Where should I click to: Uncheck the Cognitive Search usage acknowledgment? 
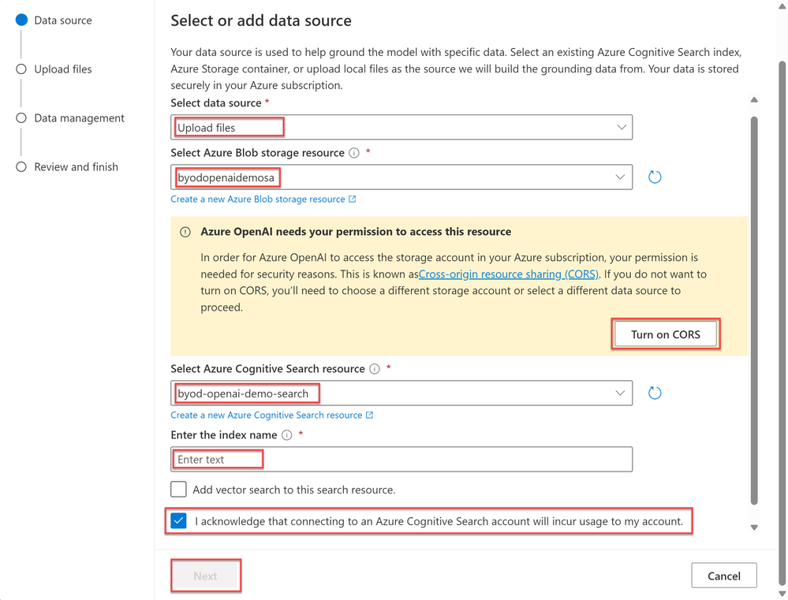[x=178, y=521]
